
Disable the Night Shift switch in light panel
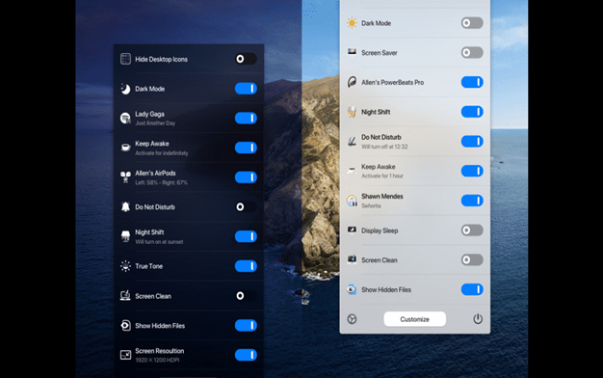[472, 112]
